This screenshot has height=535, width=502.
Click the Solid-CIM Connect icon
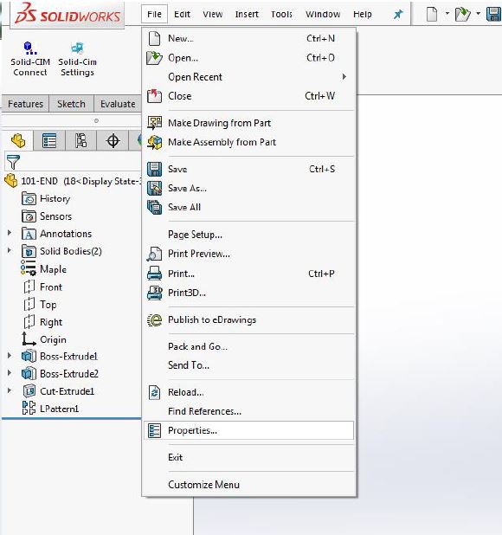30,48
